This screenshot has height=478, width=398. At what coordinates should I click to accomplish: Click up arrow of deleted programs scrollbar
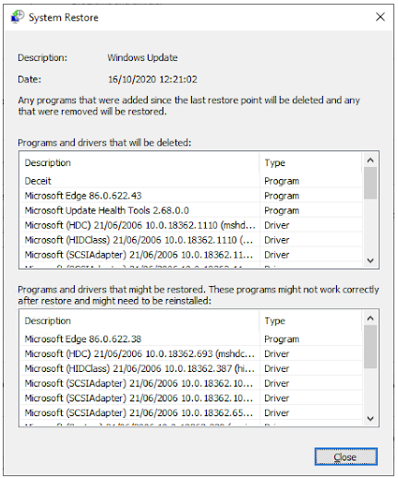tap(370, 160)
